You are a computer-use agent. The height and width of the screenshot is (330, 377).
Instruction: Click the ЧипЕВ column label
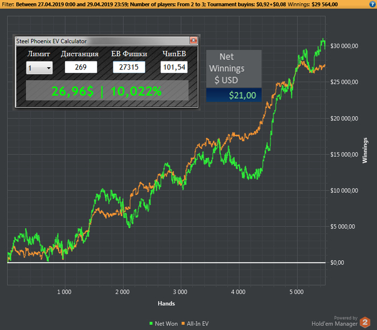[x=174, y=54]
